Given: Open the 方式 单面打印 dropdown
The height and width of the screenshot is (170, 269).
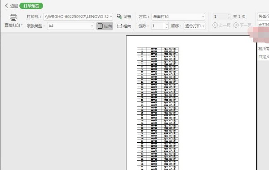Looking at the screenshot, I should (178, 17).
